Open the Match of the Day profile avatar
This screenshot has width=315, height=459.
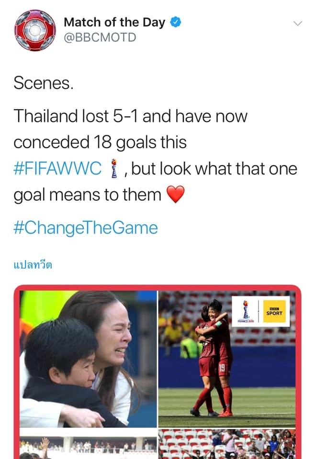pyautogui.click(x=35, y=30)
